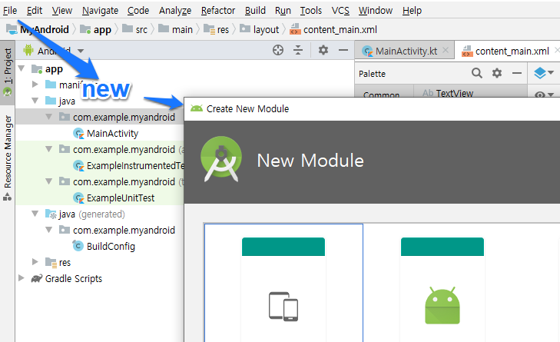Click the app breadcrumb in navigation bar
Screen dimensions: 560x342
click(x=95, y=30)
